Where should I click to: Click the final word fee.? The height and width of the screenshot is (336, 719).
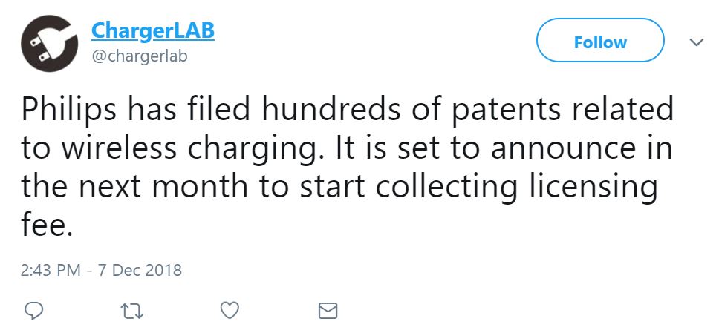pyautogui.click(x=48, y=224)
